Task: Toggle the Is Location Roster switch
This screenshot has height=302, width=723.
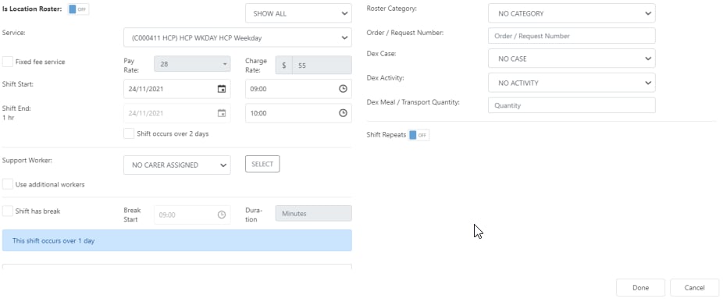Action: click(78, 9)
